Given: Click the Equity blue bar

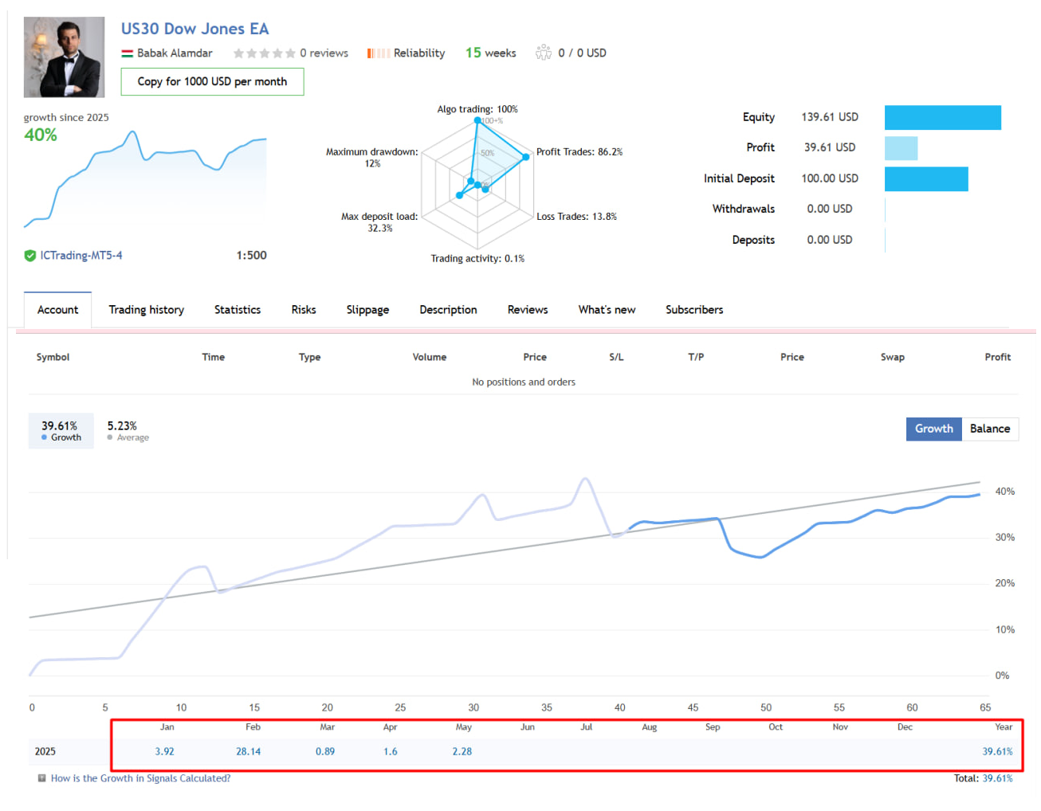Looking at the screenshot, I should [943, 117].
